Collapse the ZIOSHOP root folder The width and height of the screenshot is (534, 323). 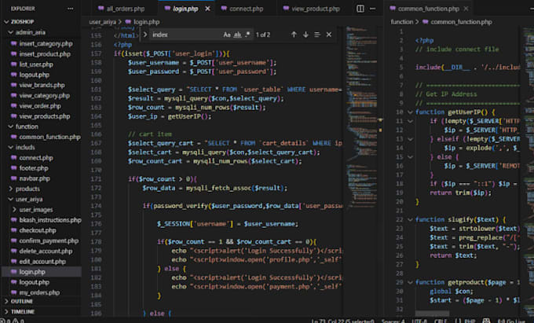click(x=6, y=22)
